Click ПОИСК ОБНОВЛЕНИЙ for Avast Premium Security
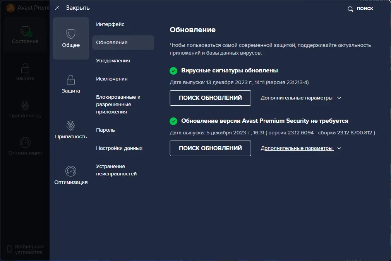The width and height of the screenshot is (391, 261). tap(210, 148)
